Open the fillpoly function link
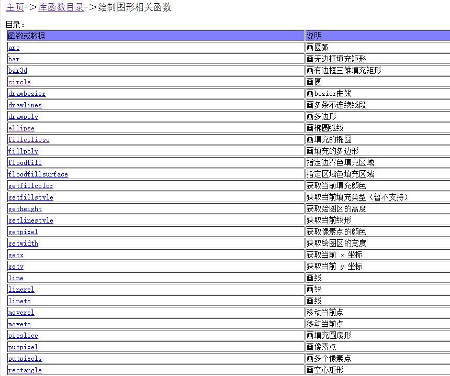 coord(23,151)
